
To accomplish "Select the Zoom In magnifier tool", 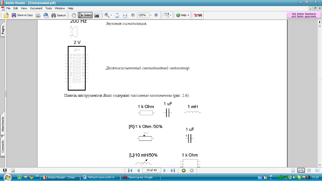I will (x=107, y=15).
